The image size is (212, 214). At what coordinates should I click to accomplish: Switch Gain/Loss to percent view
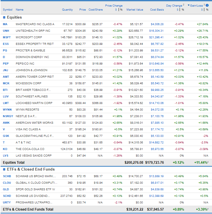(207, 9)
